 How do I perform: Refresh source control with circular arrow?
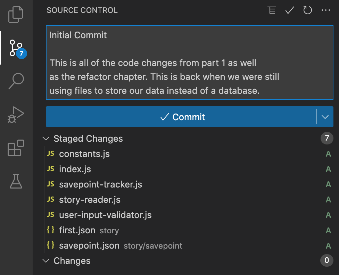pyautogui.click(x=307, y=10)
